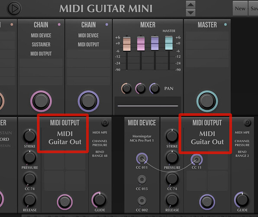
Task: Toggle the teal dot on the Master panel
Action: pyautogui.click(x=226, y=25)
